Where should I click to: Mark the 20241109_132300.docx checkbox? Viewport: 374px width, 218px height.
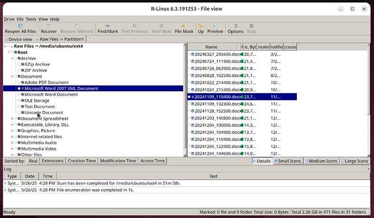[189, 104]
